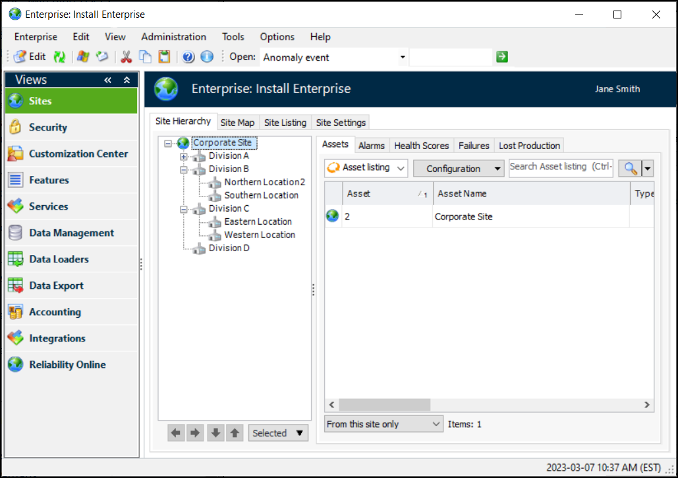Click the blue Help question mark icon
678x478 pixels.
[188, 57]
